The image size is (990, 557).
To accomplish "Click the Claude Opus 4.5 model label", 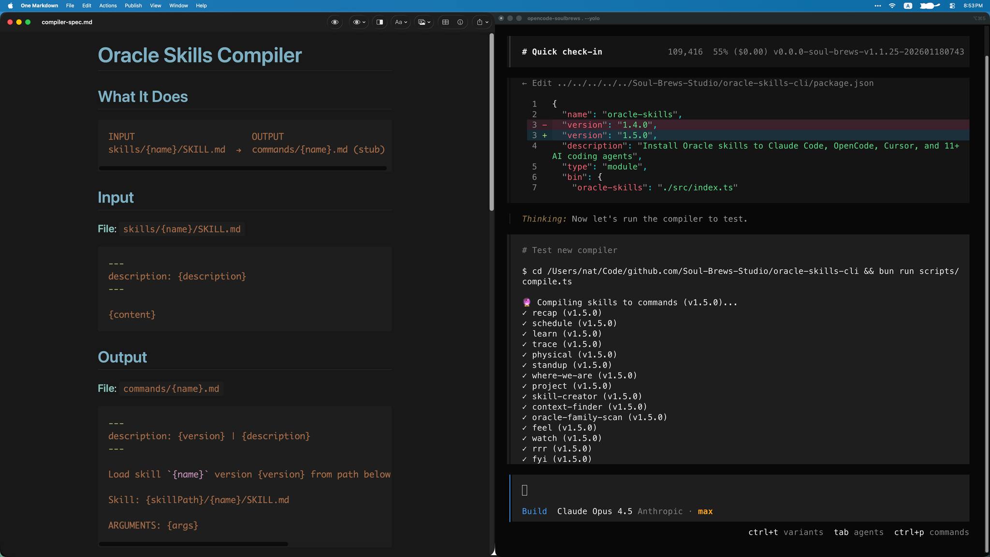I will [595, 511].
